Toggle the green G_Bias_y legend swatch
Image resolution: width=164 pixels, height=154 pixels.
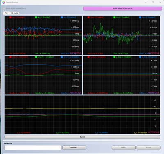pyautogui.click(x=114, y=57)
